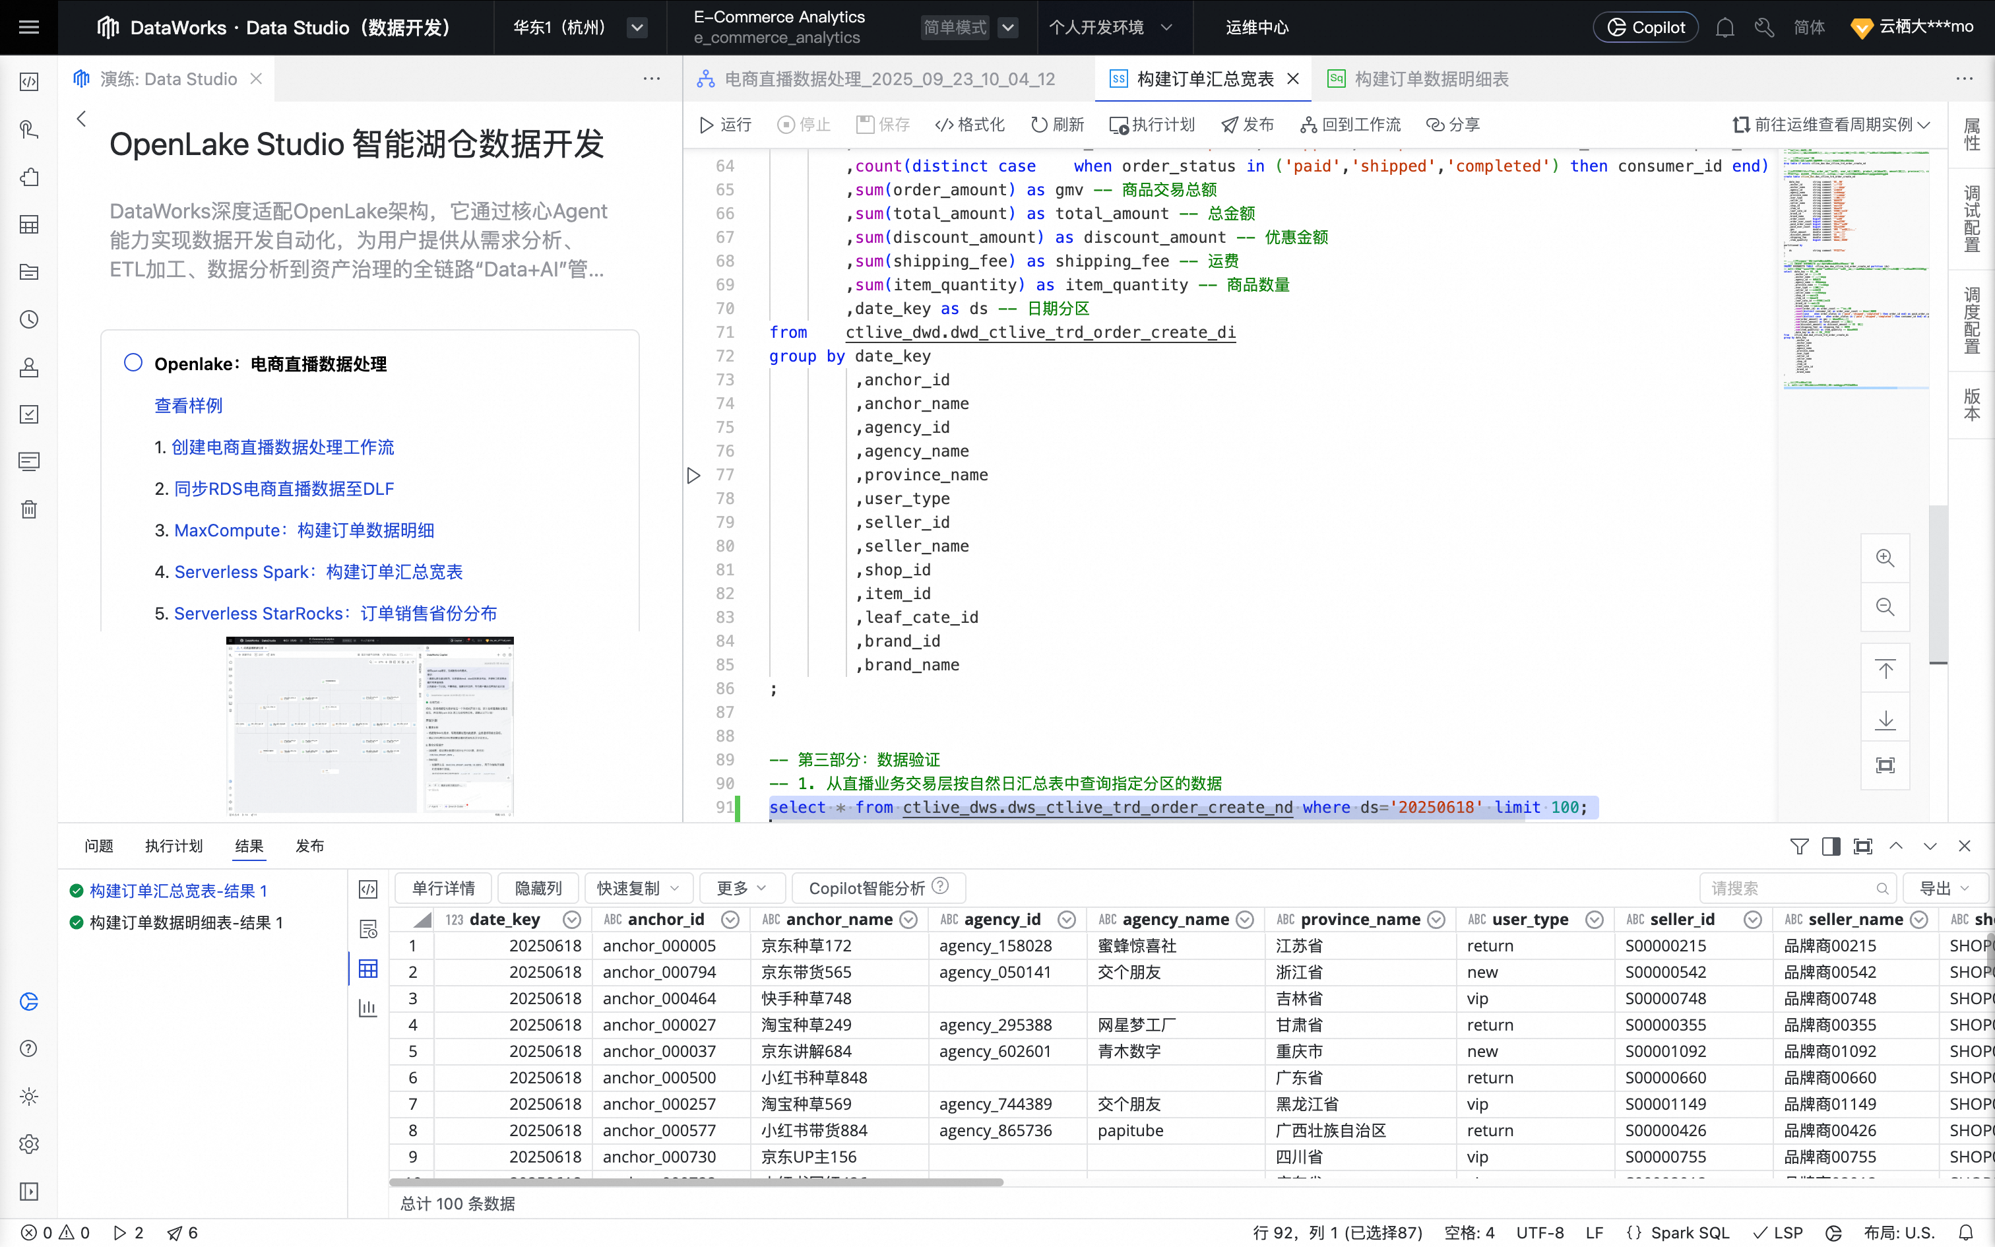
Task: Expand the 华东1（杭州）region dropdown
Action: 637,27
